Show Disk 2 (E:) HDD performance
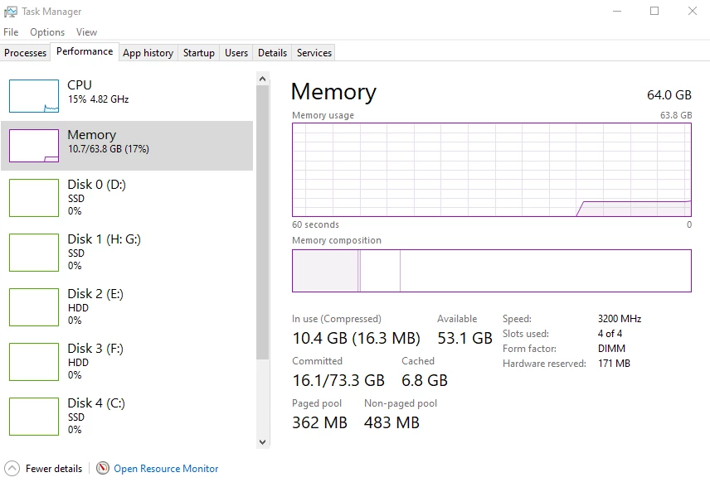 click(34, 306)
